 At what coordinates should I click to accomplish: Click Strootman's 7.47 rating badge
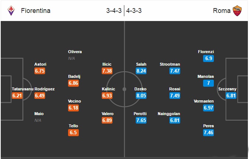[175, 71]
